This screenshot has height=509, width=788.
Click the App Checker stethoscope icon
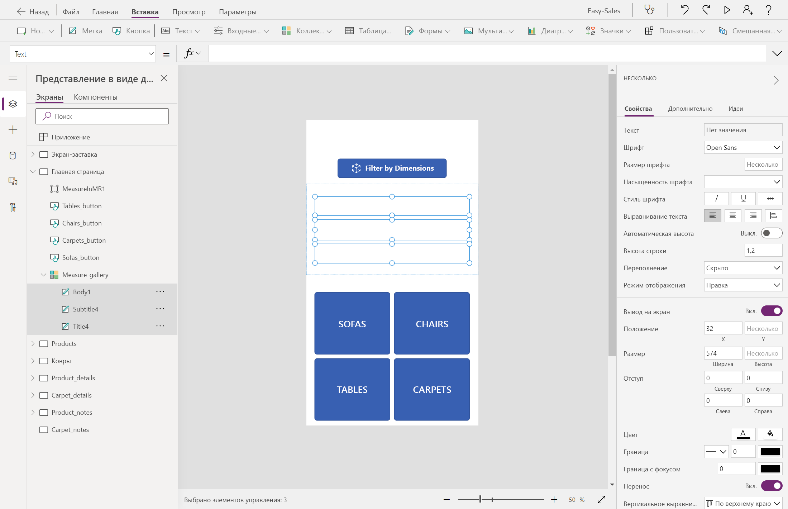point(649,10)
